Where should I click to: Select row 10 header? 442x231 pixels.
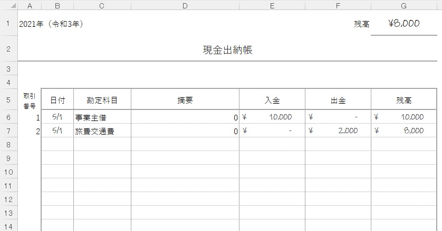(8, 172)
